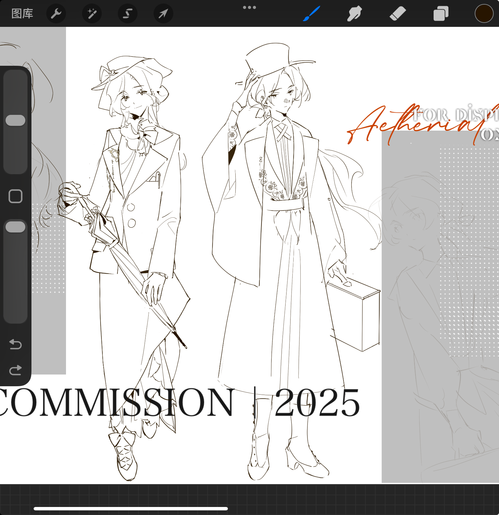Open the 图库 gallery
Image resolution: width=499 pixels, height=515 pixels.
pos(22,14)
